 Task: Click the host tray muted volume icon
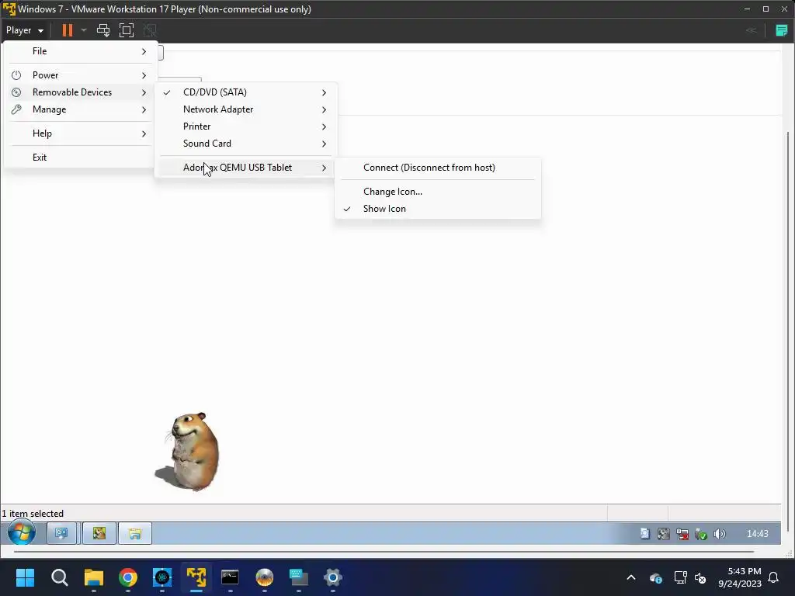[700, 577]
